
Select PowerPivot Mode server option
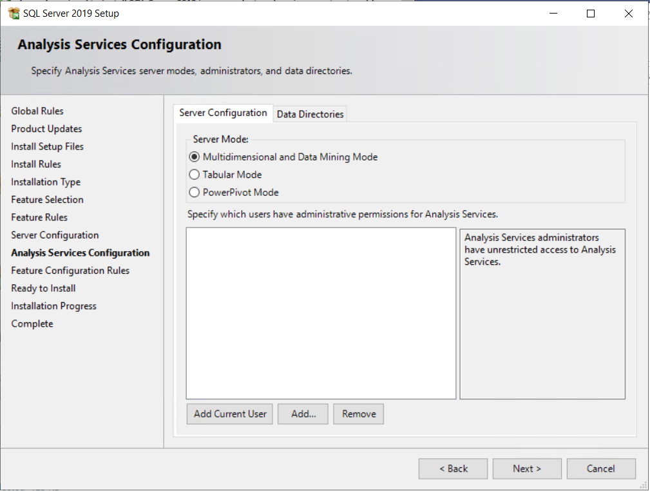[x=193, y=192]
